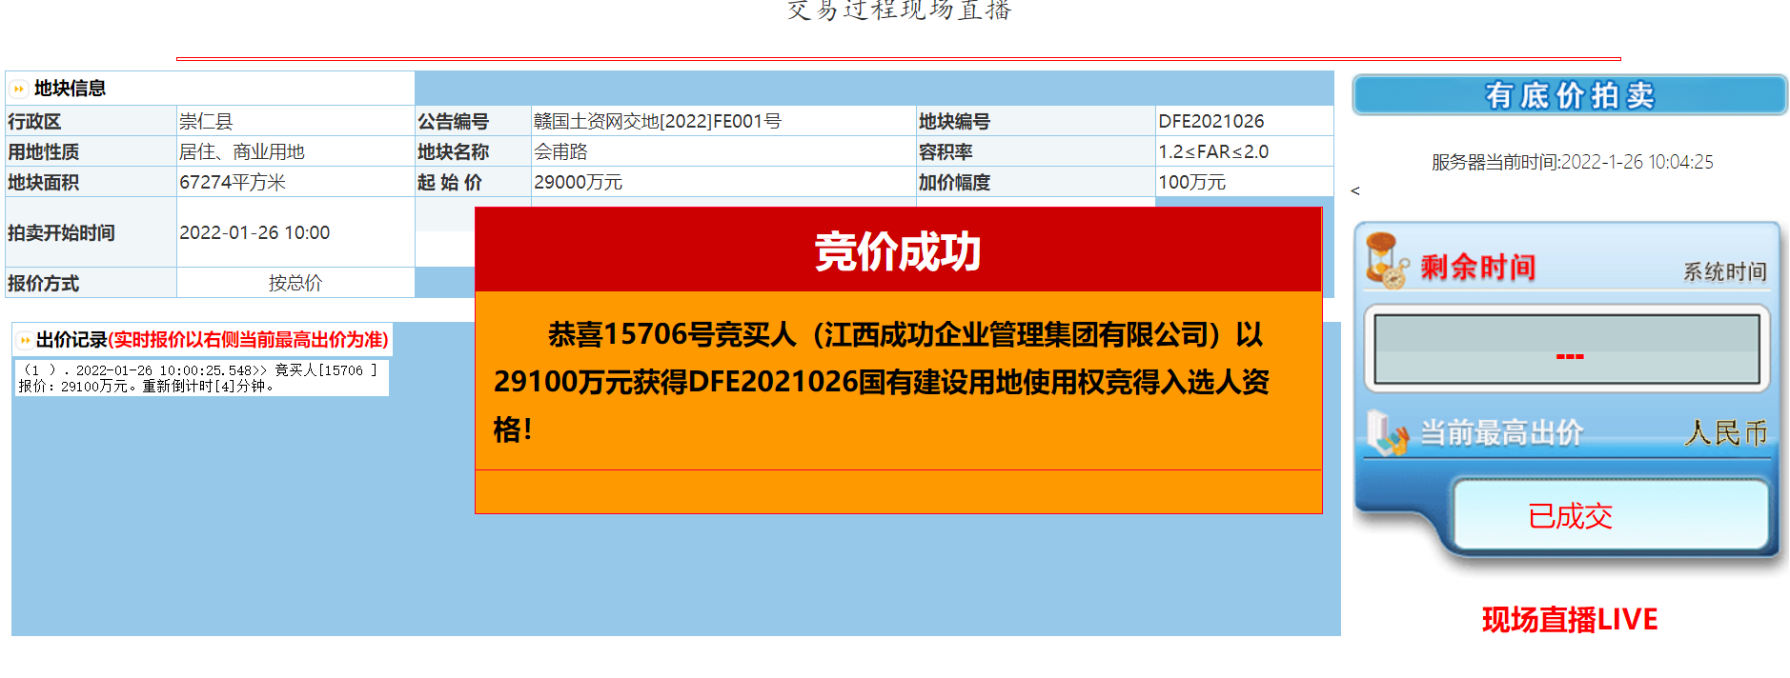Click the 按总价 bidding method cell
The width and height of the screenshot is (1790, 678).
[295, 283]
